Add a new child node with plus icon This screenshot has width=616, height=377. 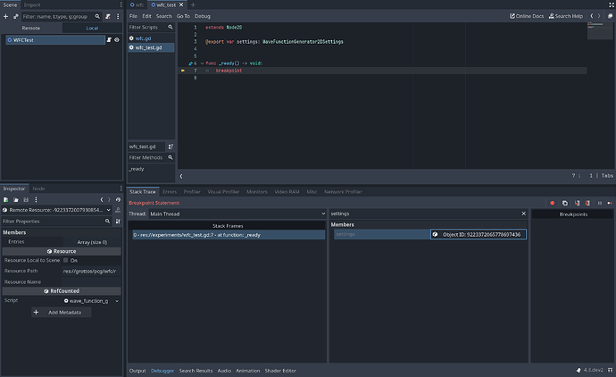[5, 16]
